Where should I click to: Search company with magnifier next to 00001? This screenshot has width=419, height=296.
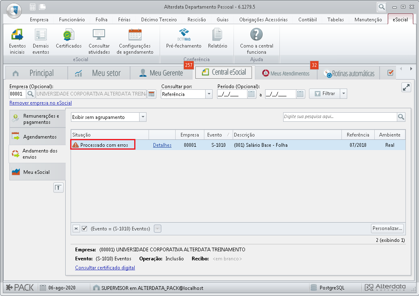point(30,94)
